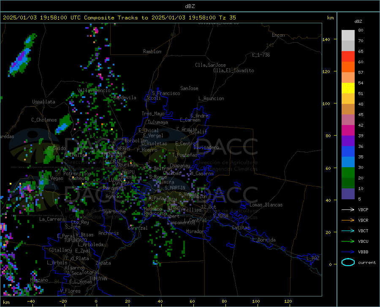Click the cyan 'current' ellipse legend icon
The width and height of the screenshot is (380, 307).
[348, 262]
